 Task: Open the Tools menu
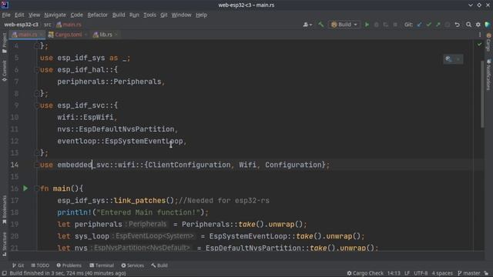point(149,15)
